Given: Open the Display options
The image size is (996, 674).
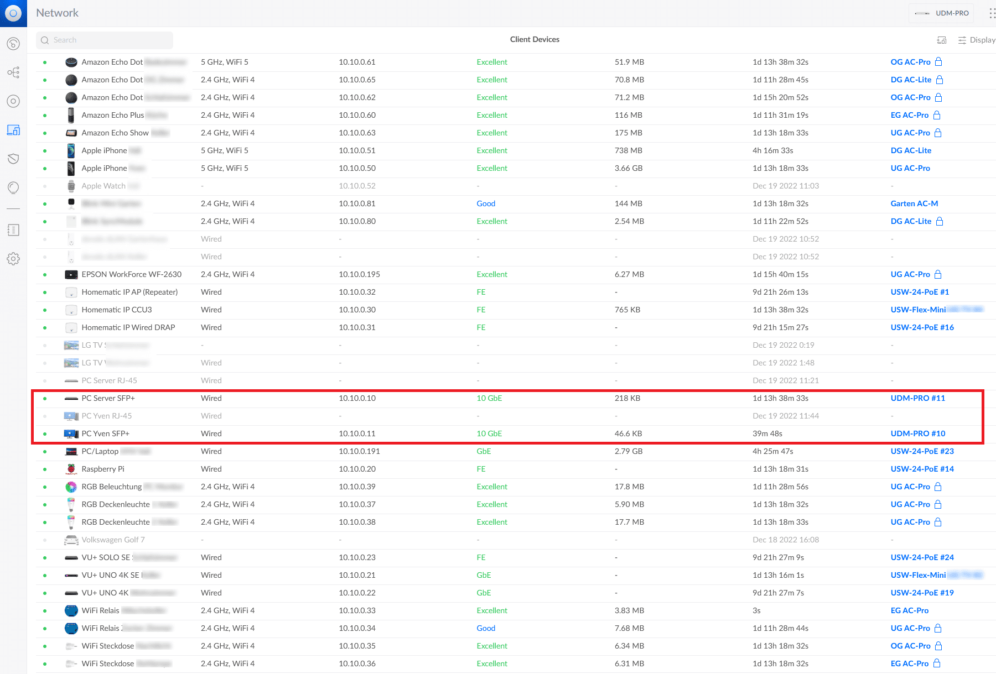Looking at the screenshot, I should tap(977, 40).
